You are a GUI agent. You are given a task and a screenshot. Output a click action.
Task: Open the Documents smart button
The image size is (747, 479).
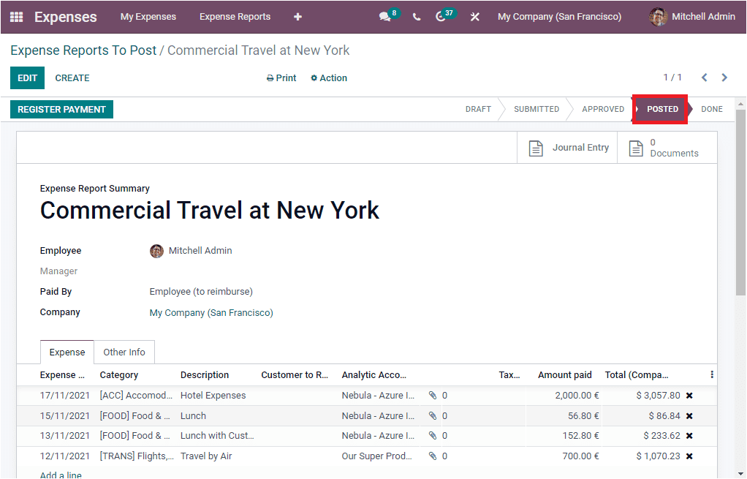tap(666, 147)
